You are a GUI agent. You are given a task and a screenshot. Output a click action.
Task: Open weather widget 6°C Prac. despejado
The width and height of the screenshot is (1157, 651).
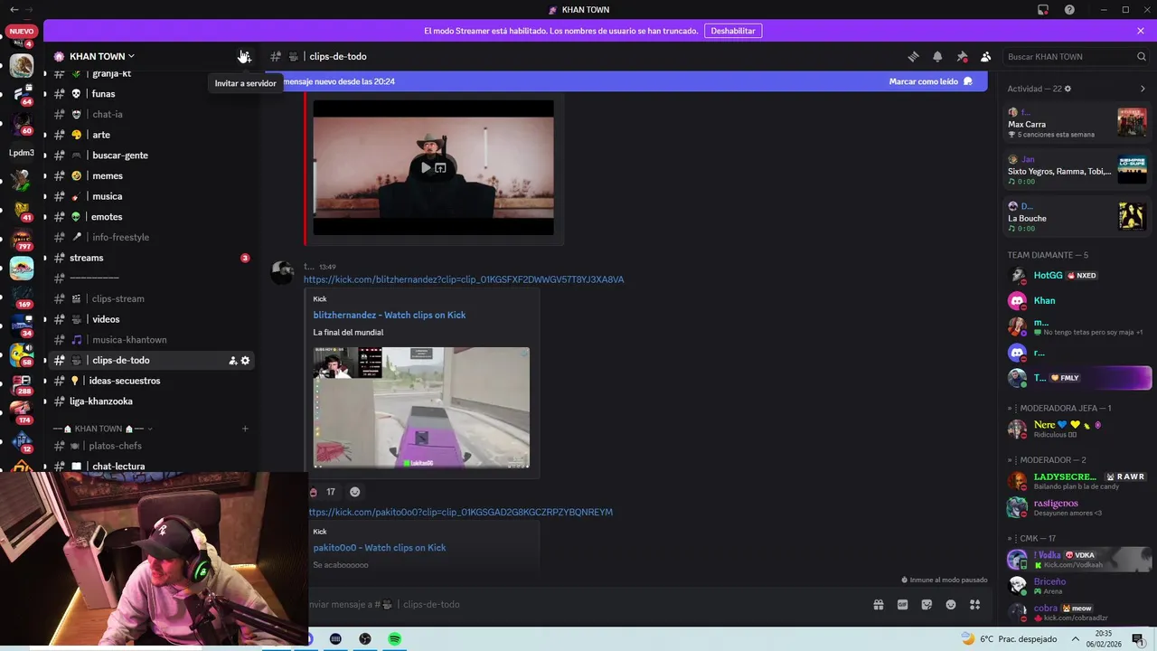(1010, 638)
